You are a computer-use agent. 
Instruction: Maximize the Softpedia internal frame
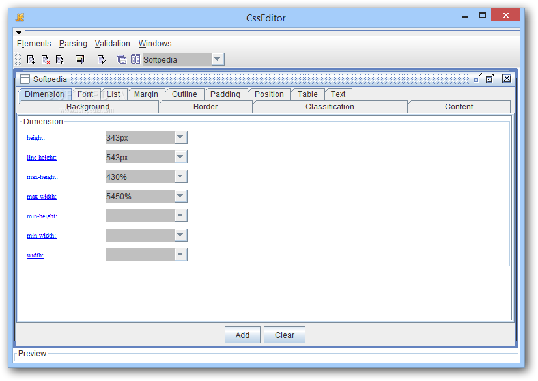tap(490, 78)
